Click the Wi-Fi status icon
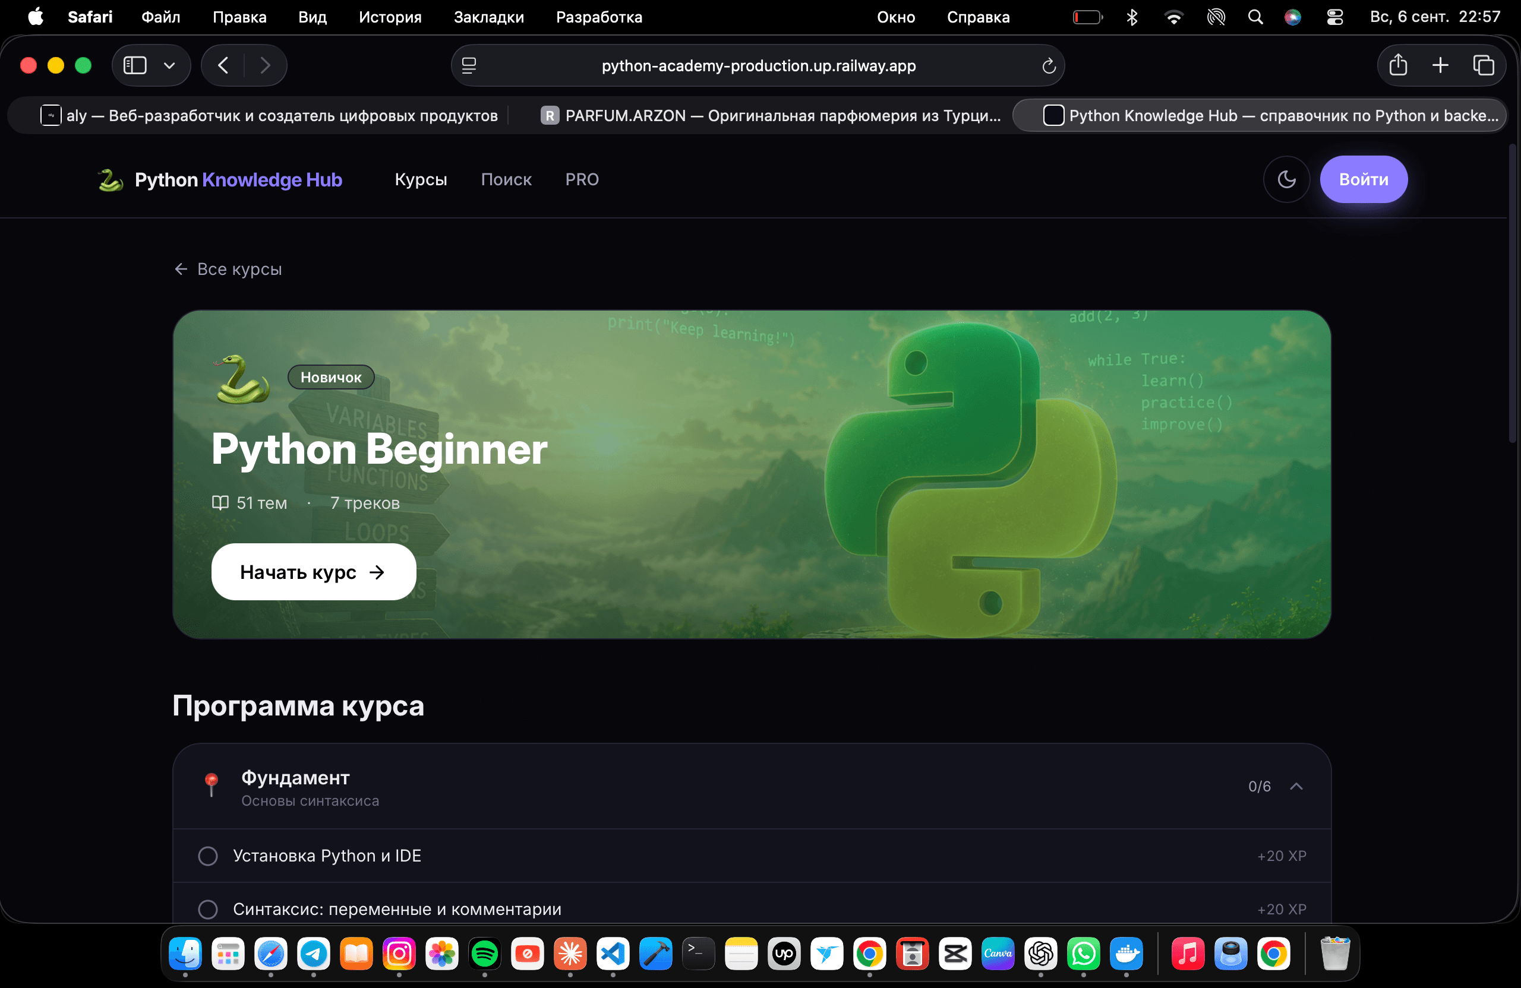This screenshot has height=988, width=1521. pos(1173,17)
